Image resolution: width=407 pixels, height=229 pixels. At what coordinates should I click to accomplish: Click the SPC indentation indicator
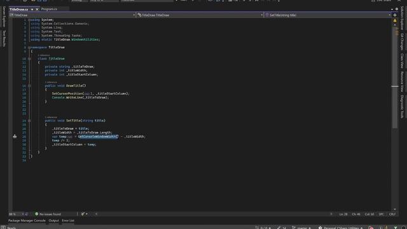pos(382,214)
